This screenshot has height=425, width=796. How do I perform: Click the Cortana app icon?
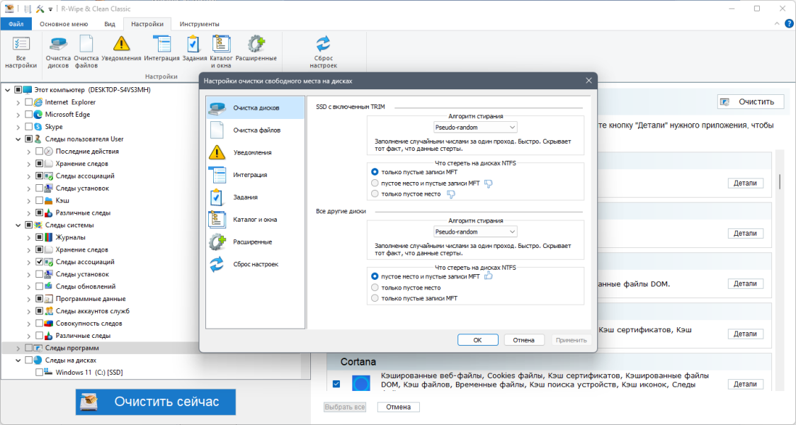[x=361, y=384]
